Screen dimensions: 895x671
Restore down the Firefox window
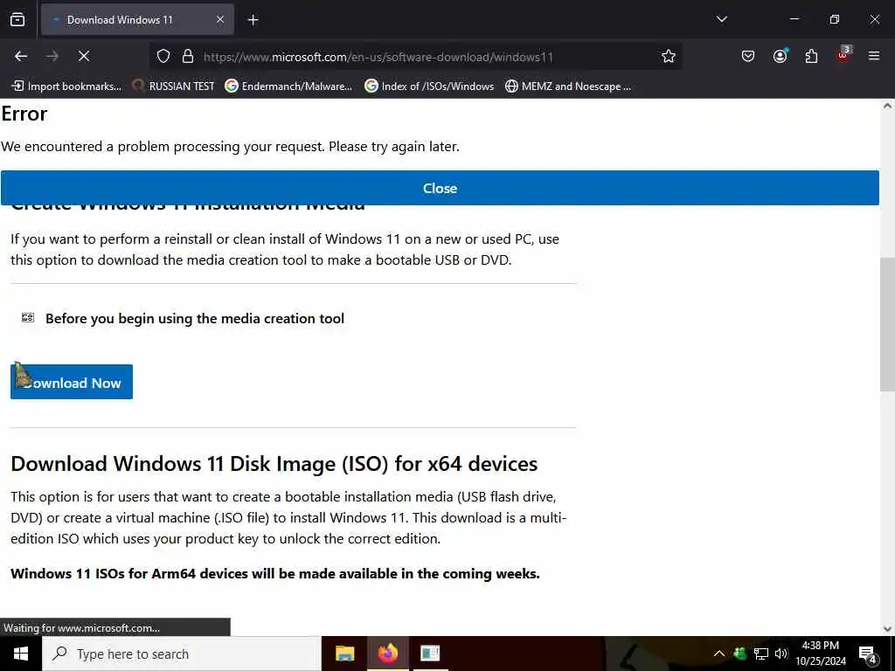coord(835,19)
